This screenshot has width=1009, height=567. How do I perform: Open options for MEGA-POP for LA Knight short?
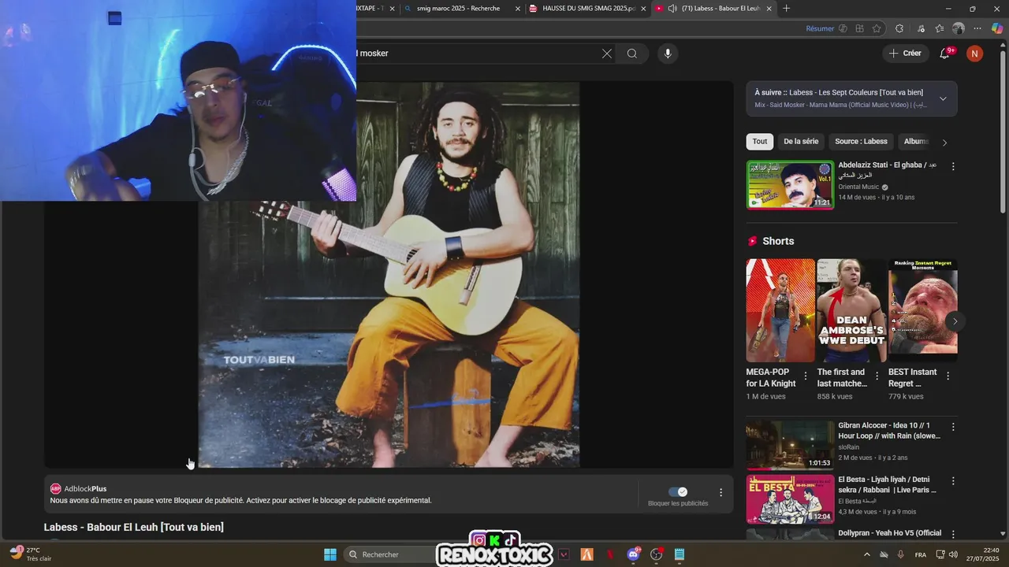click(806, 376)
